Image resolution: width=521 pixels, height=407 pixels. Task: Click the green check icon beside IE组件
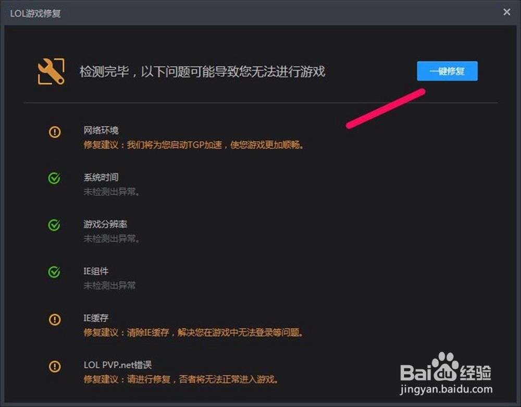(55, 272)
